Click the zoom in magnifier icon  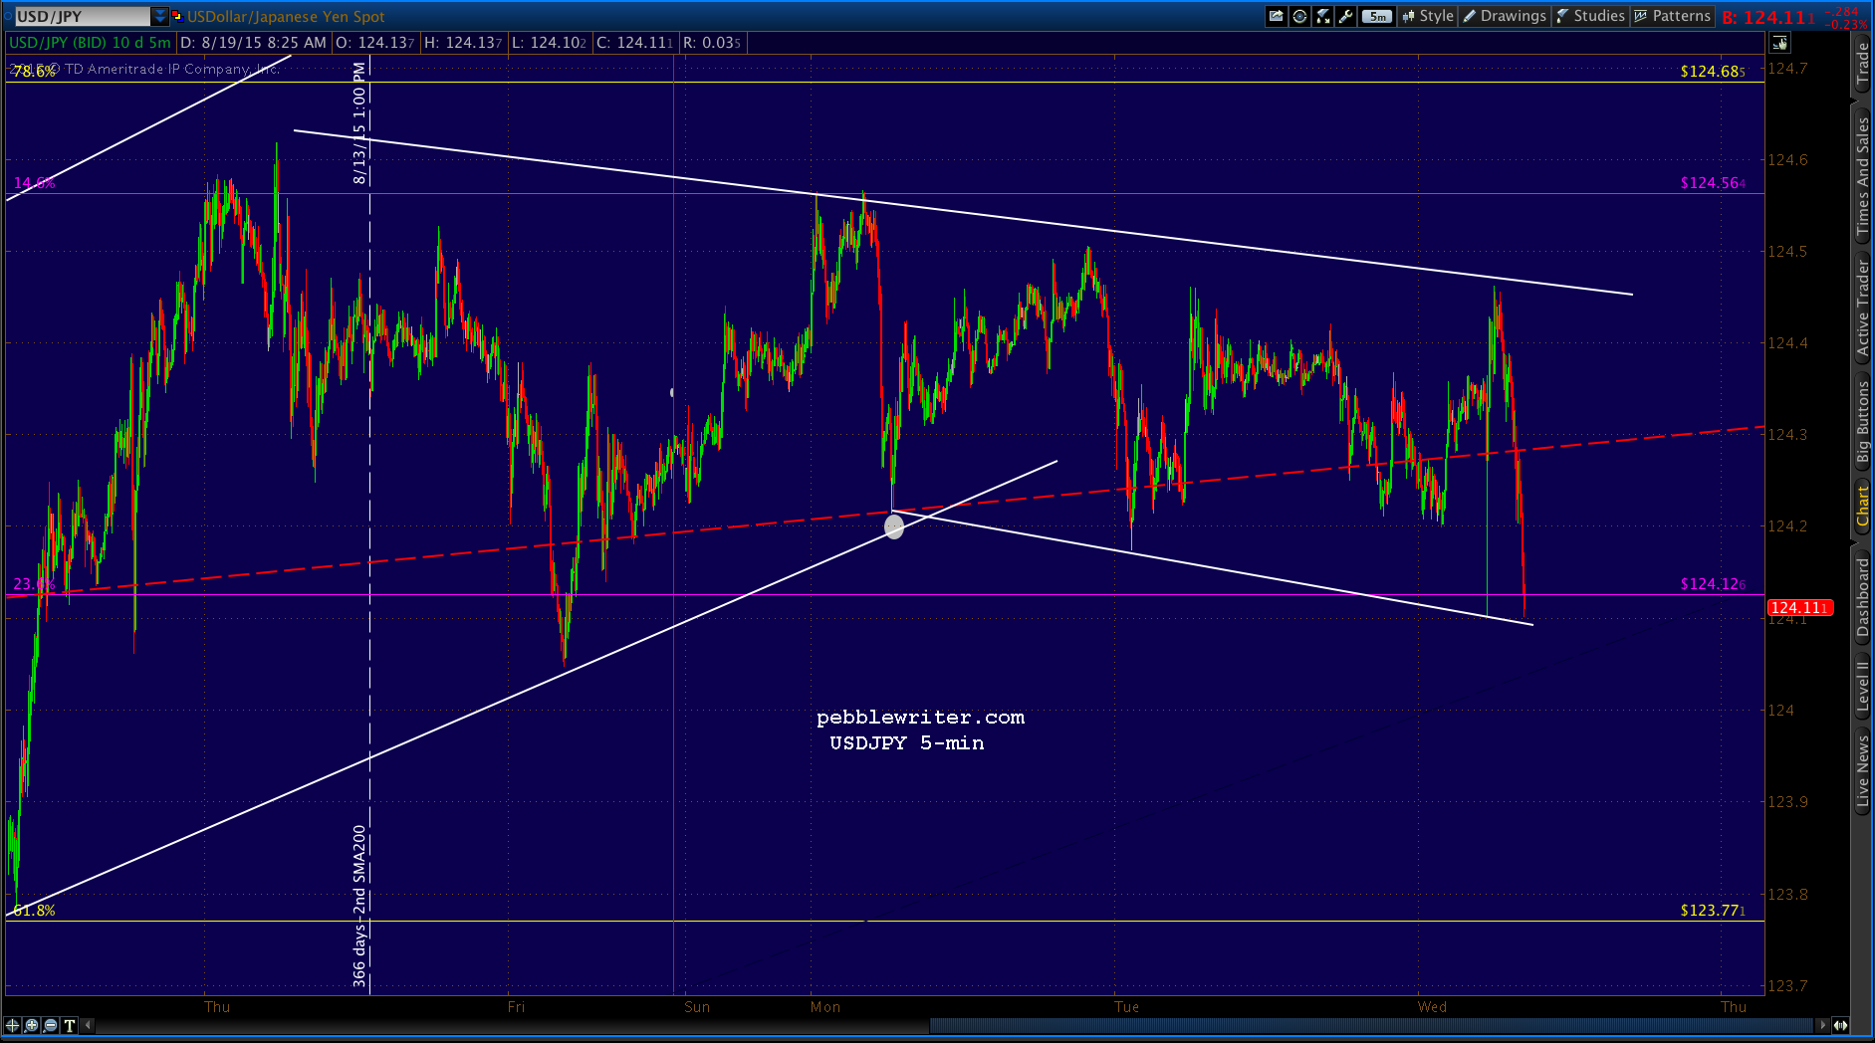point(32,1025)
